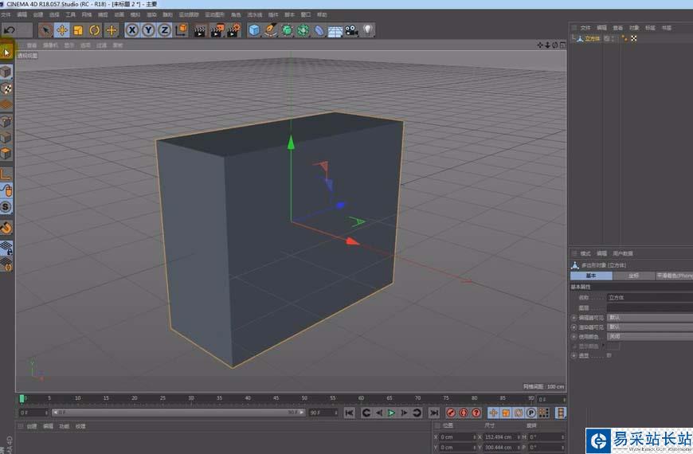Image resolution: width=693 pixels, height=454 pixels.
Task: Switch to the 基本 attributes tab
Action: click(591, 276)
